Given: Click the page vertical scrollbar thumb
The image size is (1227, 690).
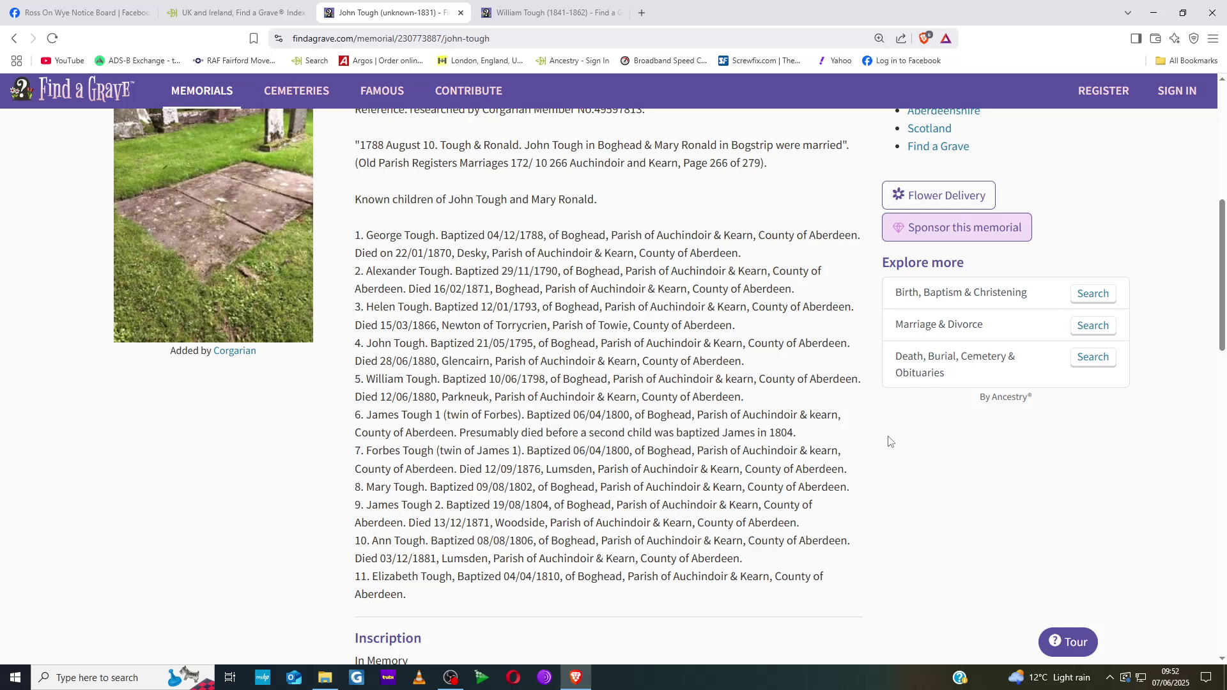Looking at the screenshot, I should coord(1222,275).
